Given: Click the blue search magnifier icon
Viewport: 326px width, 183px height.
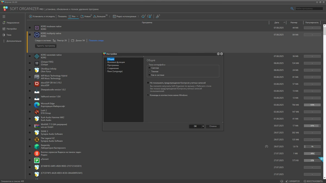Looking at the screenshot, I should (x=292, y=9).
